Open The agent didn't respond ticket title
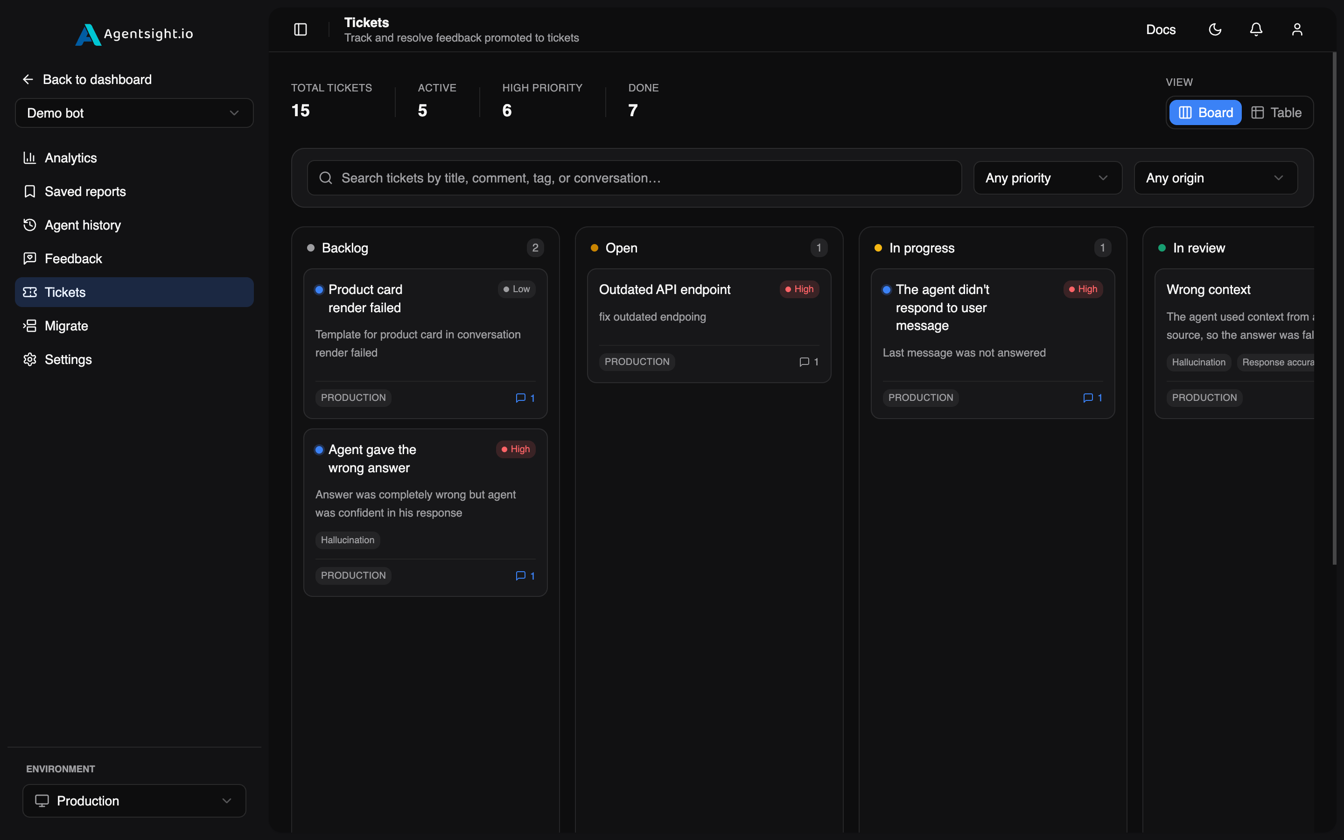This screenshot has height=840, width=1344. coord(943,307)
